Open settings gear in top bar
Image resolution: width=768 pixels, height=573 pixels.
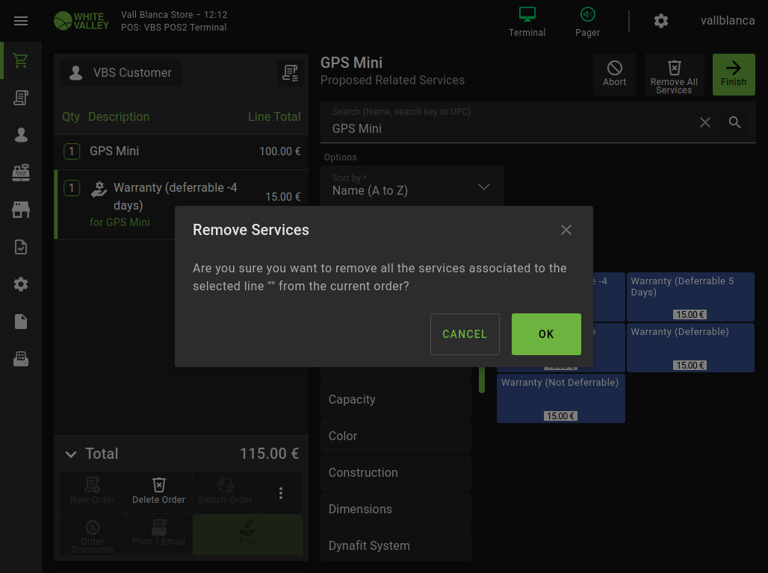point(661,21)
